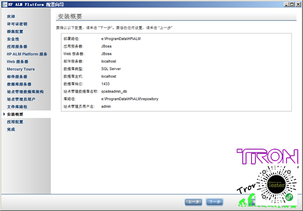Maximize the configuration wizard window
Viewport: 303px width, 211px height.
(x=292, y=4)
